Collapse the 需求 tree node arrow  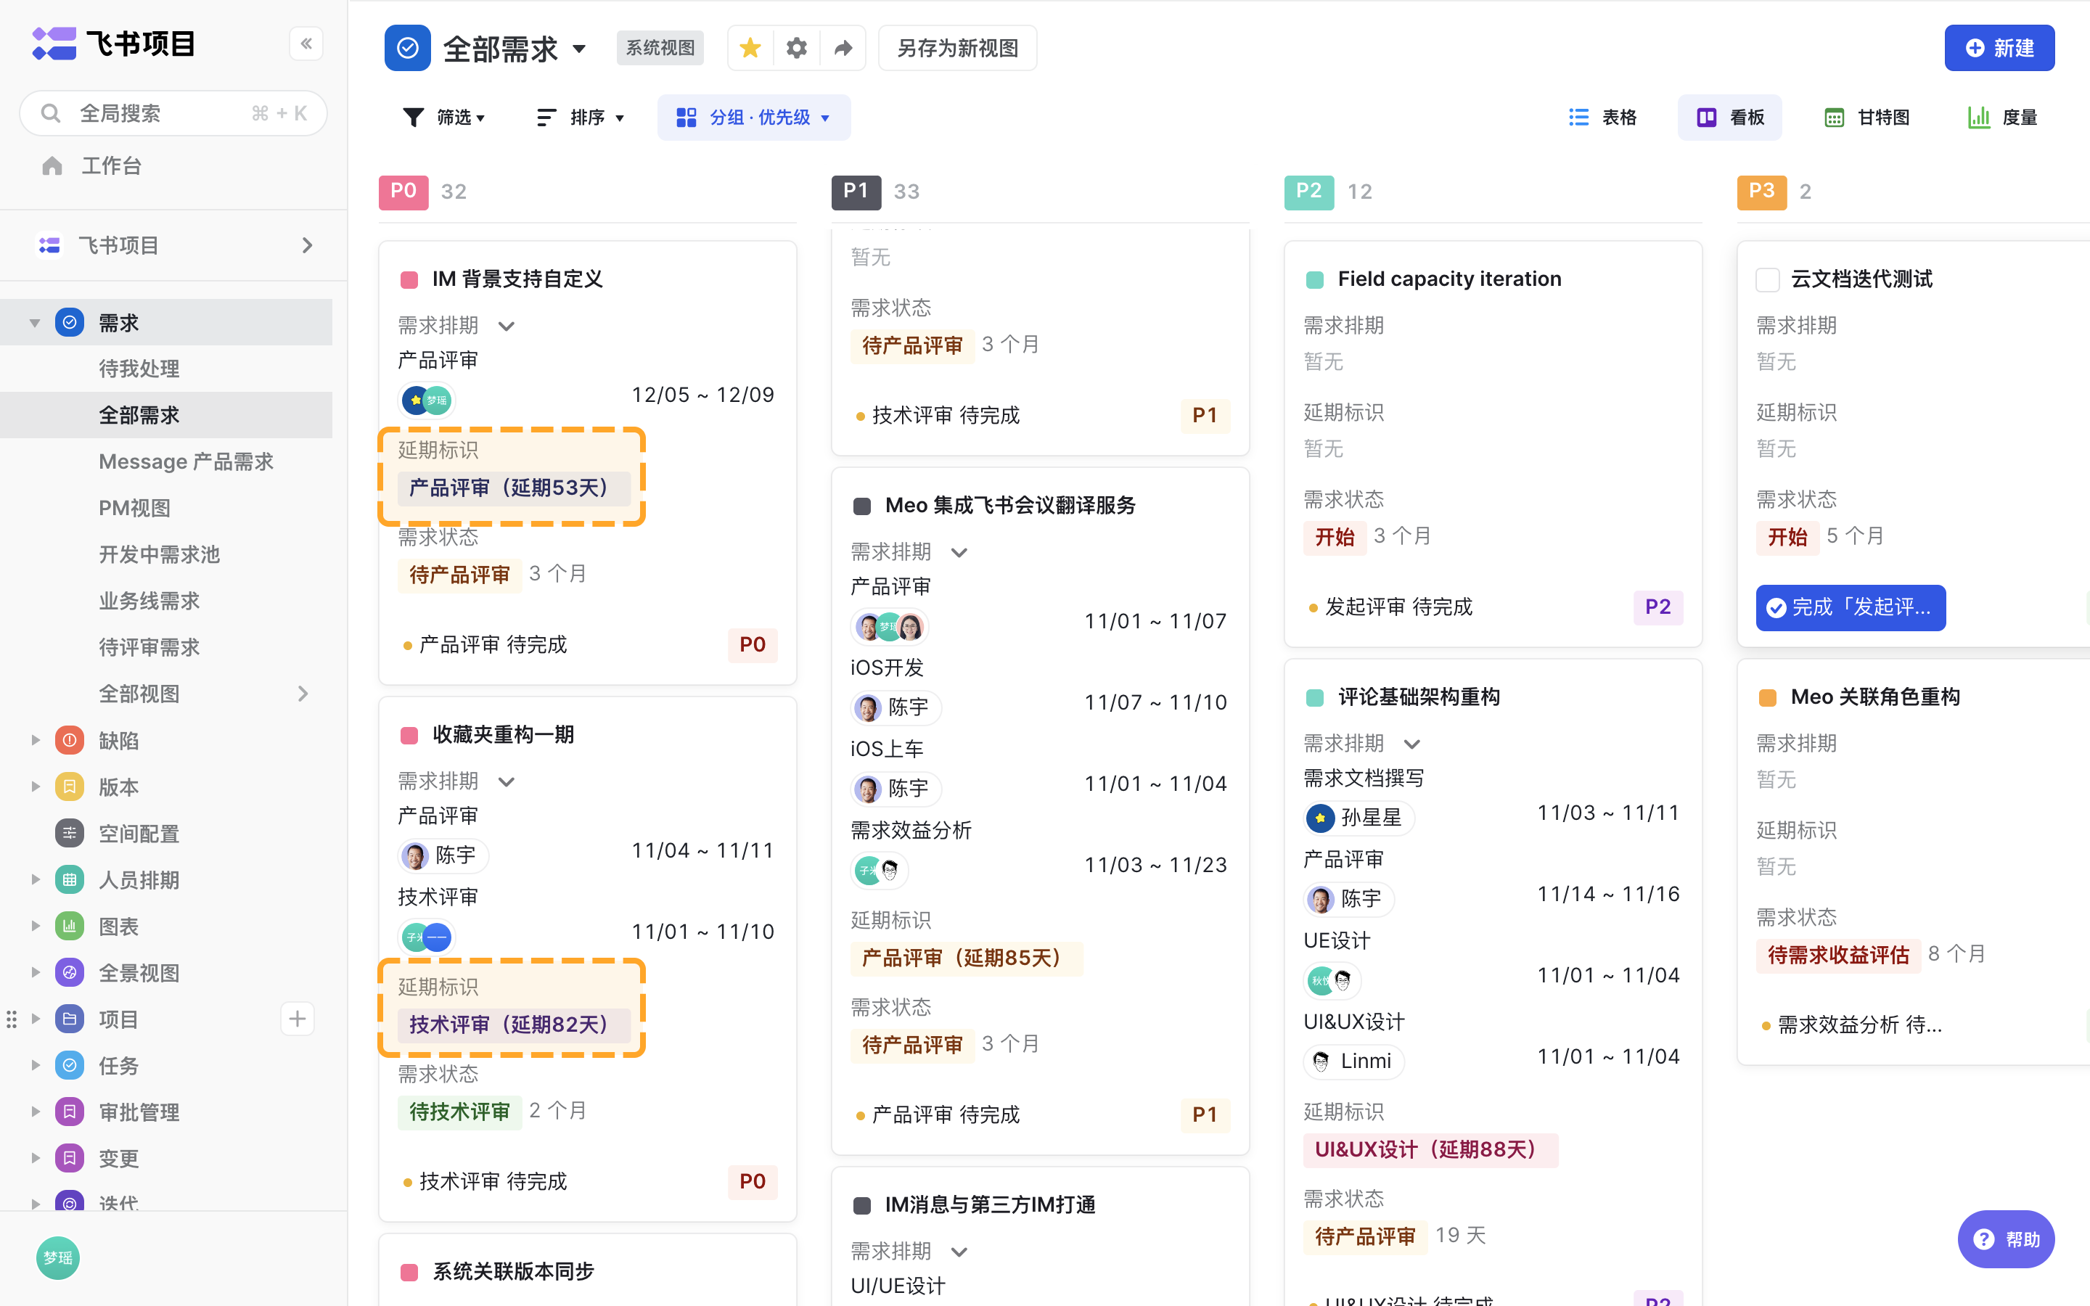pyautogui.click(x=35, y=323)
